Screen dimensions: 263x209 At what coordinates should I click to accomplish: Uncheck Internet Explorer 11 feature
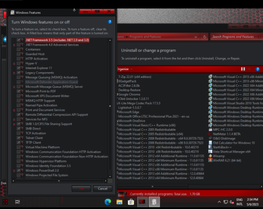pyautogui.click(x=18, y=68)
